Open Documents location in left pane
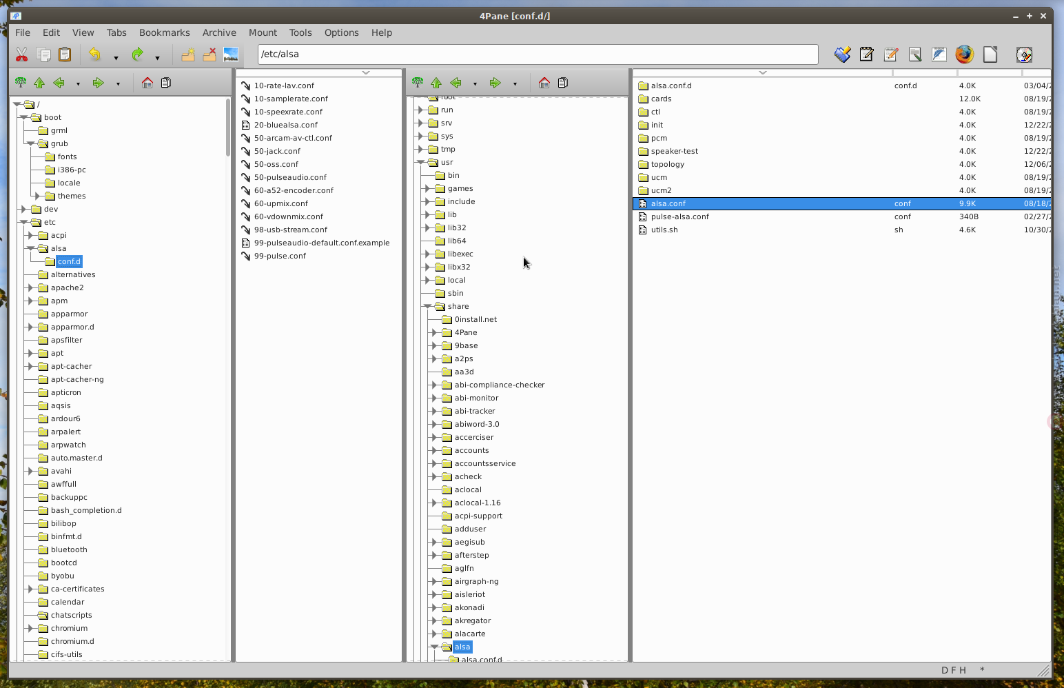The height and width of the screenshot is (688, 1064). [166, 83]
